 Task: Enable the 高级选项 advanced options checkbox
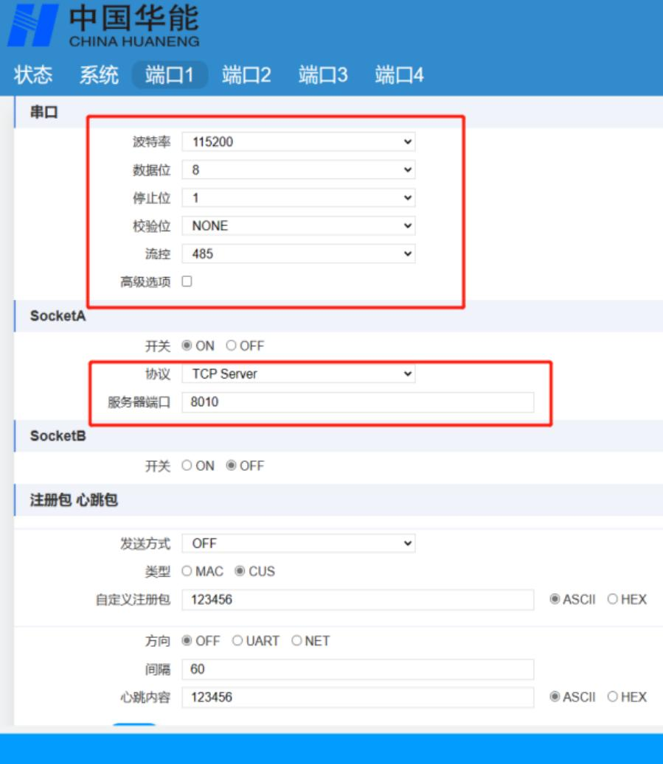click(187, 281)
